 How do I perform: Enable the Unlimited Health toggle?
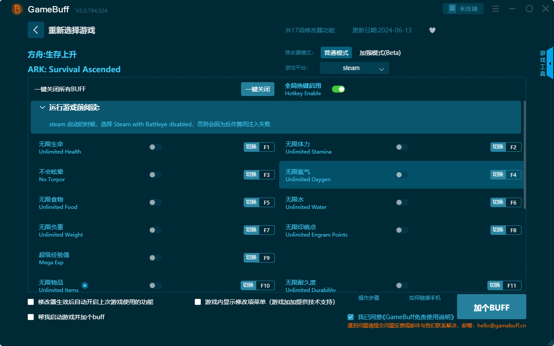[155, 147]
